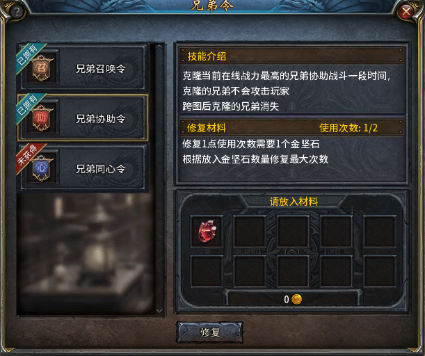Click the middle empty slot in bottom row
The height and width of the screenshot is (356, 425).
point(293,271)
